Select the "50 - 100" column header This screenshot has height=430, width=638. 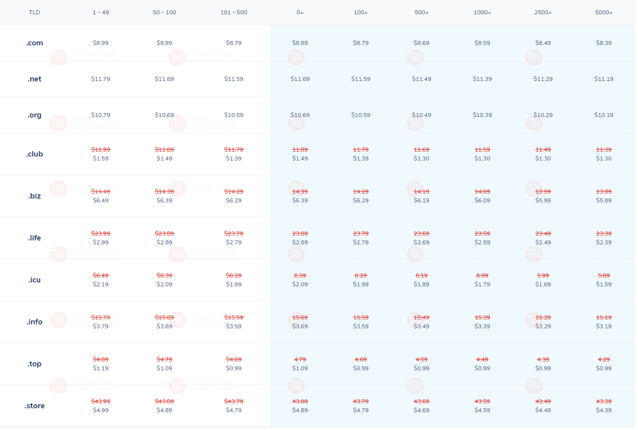coord(164,12)
